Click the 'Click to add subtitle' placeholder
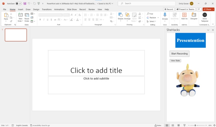The height and width of the screenshot is (127, 216). 96,85
